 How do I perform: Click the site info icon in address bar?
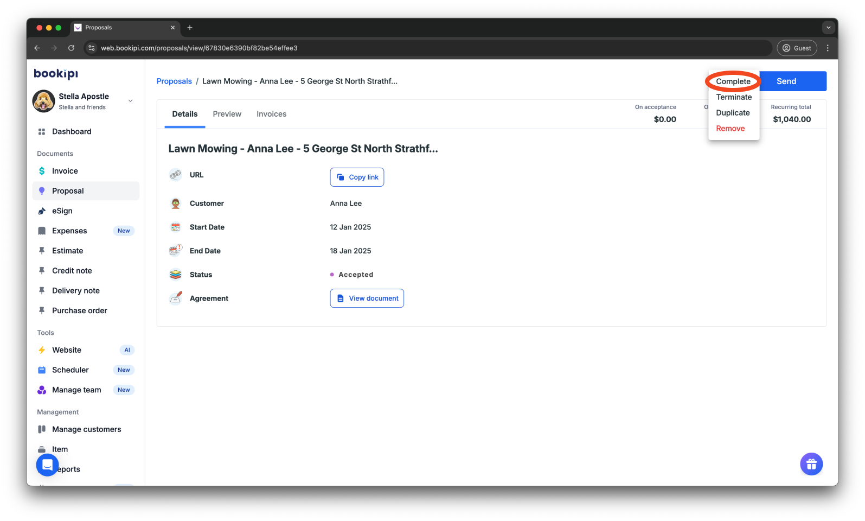coord(92,48)
